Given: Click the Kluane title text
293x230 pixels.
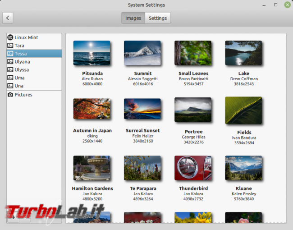Looking at the screenshot, I should pyautogui.click(x=244, y=189).
